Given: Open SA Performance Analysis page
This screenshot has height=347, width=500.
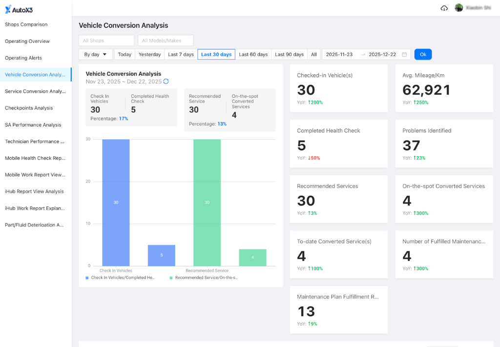Looking at the screenshot, I should tap(36, 124).
